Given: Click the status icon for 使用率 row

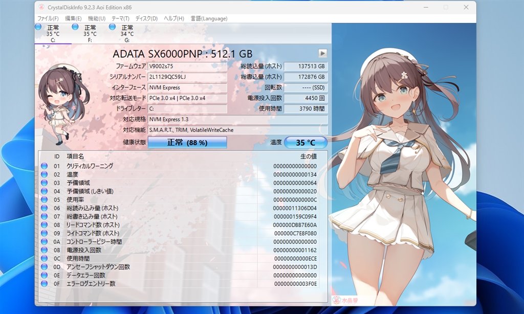Looking at the screenshot, I should point(44,199).
